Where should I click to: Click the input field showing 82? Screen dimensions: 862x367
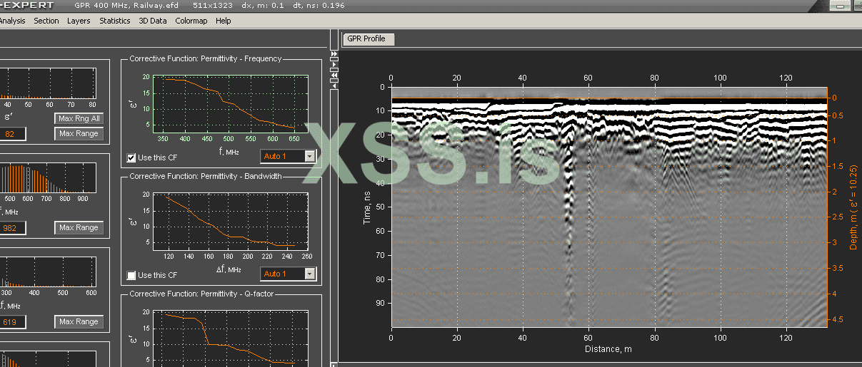(x=11, y=134)
